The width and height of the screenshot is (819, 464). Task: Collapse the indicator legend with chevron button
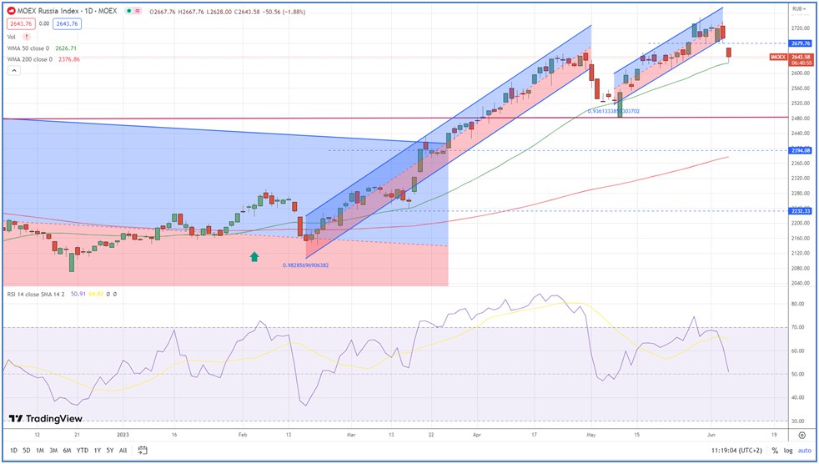coord(14,71)
